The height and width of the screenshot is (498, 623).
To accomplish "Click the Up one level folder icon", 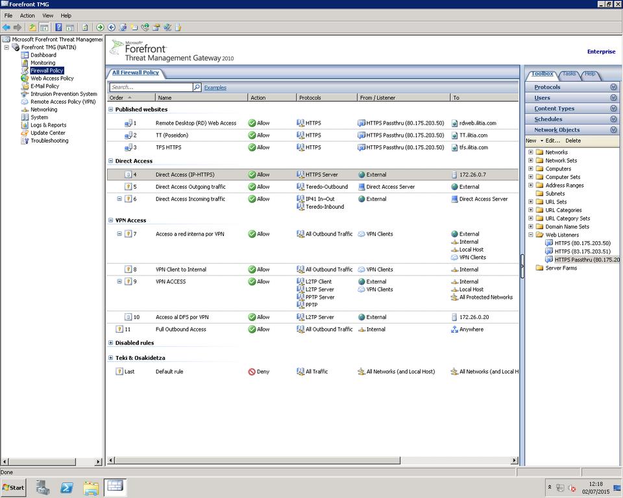I will pos(32,27).
